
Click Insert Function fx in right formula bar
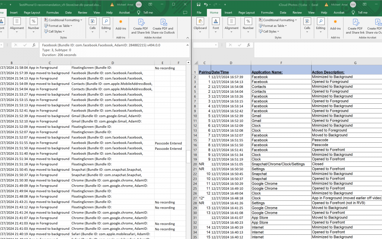tap(249, 45)
